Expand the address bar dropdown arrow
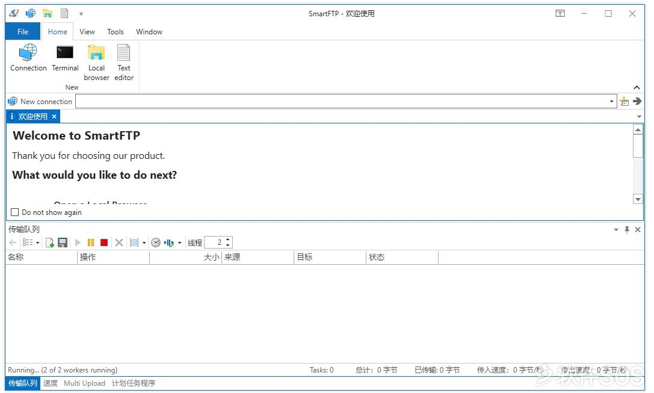This screenshot has width=654, height=393. point(611,101)
